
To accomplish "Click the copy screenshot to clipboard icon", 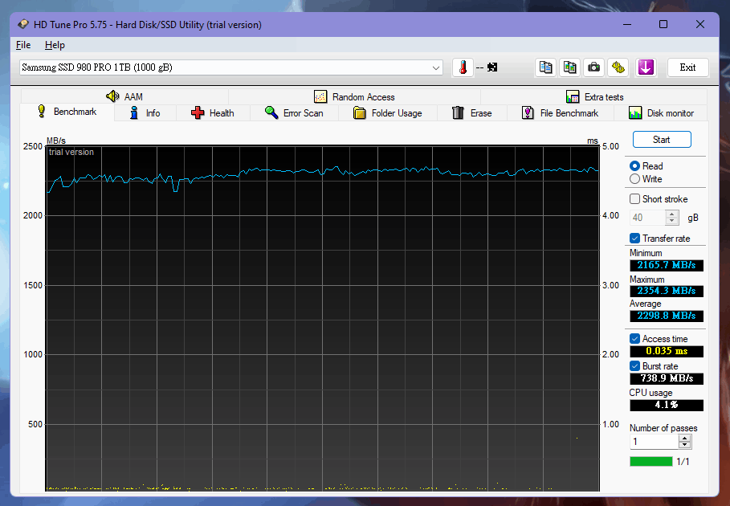I will [x=570, y=67].
